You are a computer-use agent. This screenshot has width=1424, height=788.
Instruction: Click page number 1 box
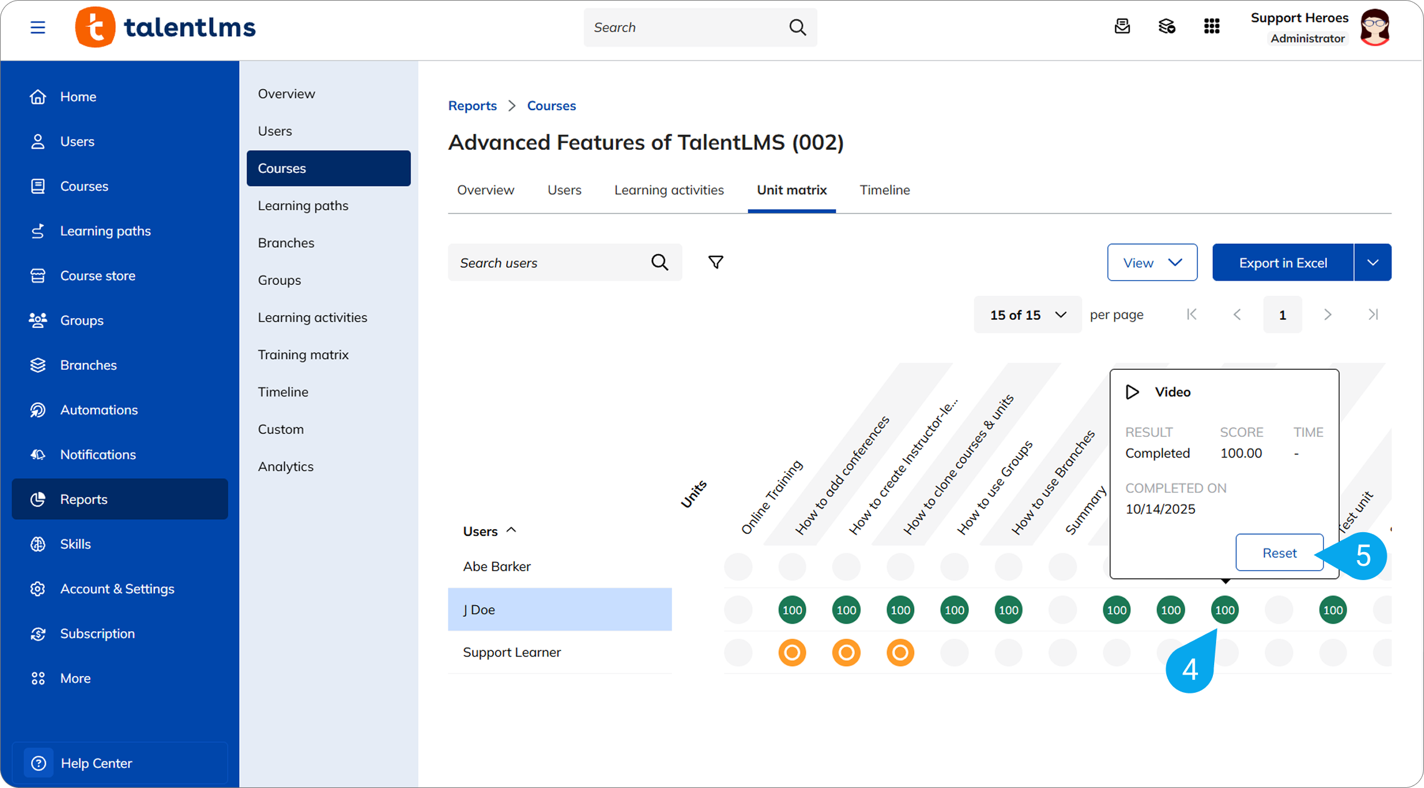coord(1283,315)
